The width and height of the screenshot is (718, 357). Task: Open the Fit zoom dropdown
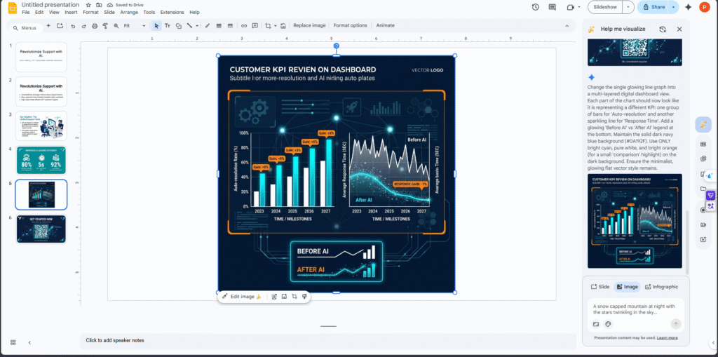134,26
